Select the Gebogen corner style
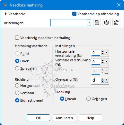Viewport: 124px width, 125px height. [88, 99]
